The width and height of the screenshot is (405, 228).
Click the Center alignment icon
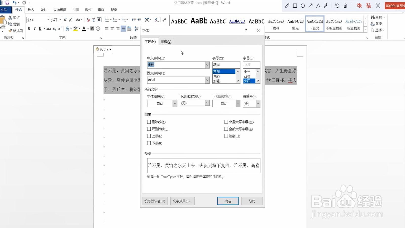point(112,29)
